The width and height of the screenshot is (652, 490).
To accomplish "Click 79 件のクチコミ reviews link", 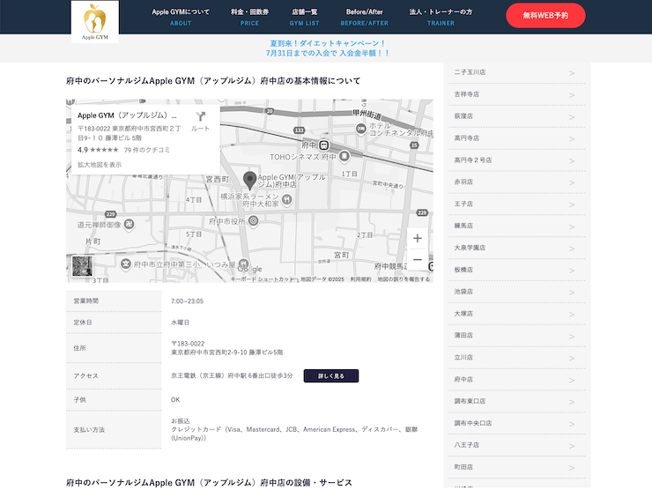I will (x=147, y=150).
